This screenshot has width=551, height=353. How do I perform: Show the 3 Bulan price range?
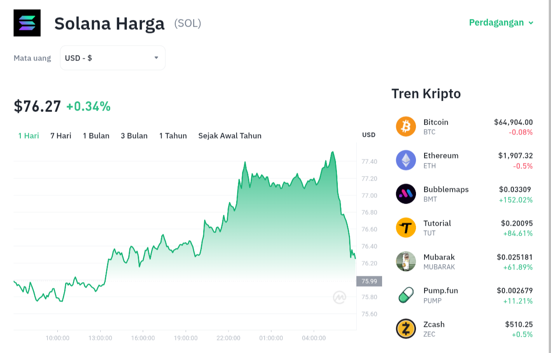coord(134,135)
